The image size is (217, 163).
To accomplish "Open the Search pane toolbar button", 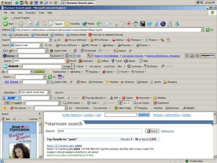I will [x=56, y=24].
